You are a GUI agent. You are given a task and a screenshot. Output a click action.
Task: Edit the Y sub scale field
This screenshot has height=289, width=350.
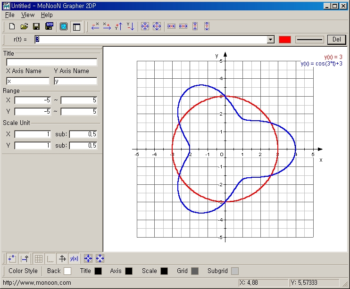pyautogui.click(x=83, y=146)
